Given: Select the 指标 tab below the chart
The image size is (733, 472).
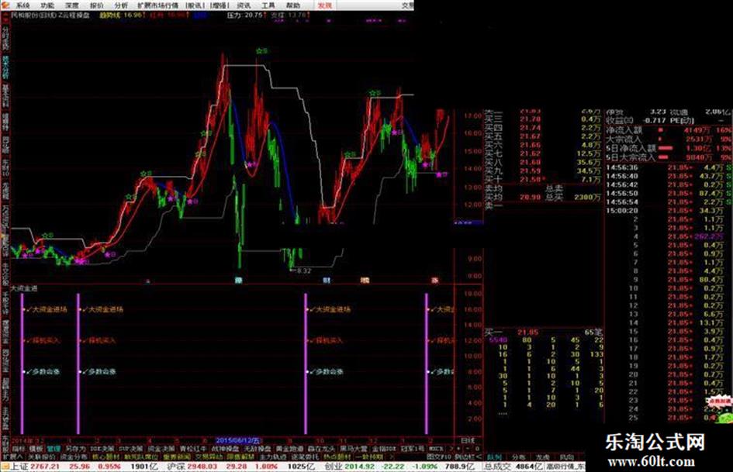Looking at the screenshot, I should (x=19, y=449).
